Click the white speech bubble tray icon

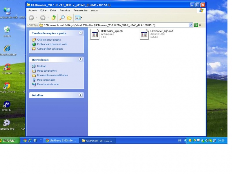[x=198, y=140]
